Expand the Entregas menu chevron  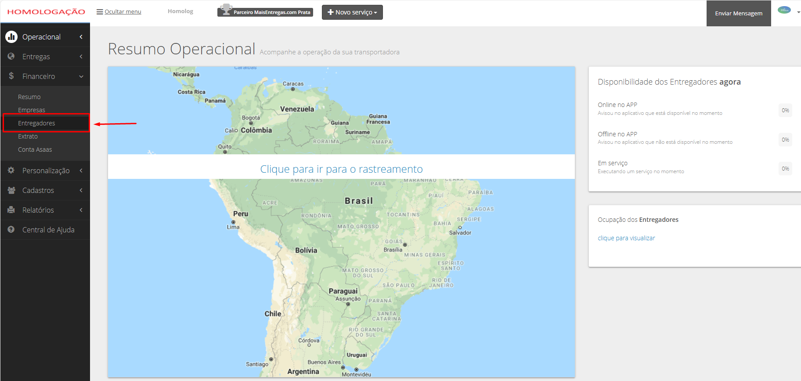81,57
